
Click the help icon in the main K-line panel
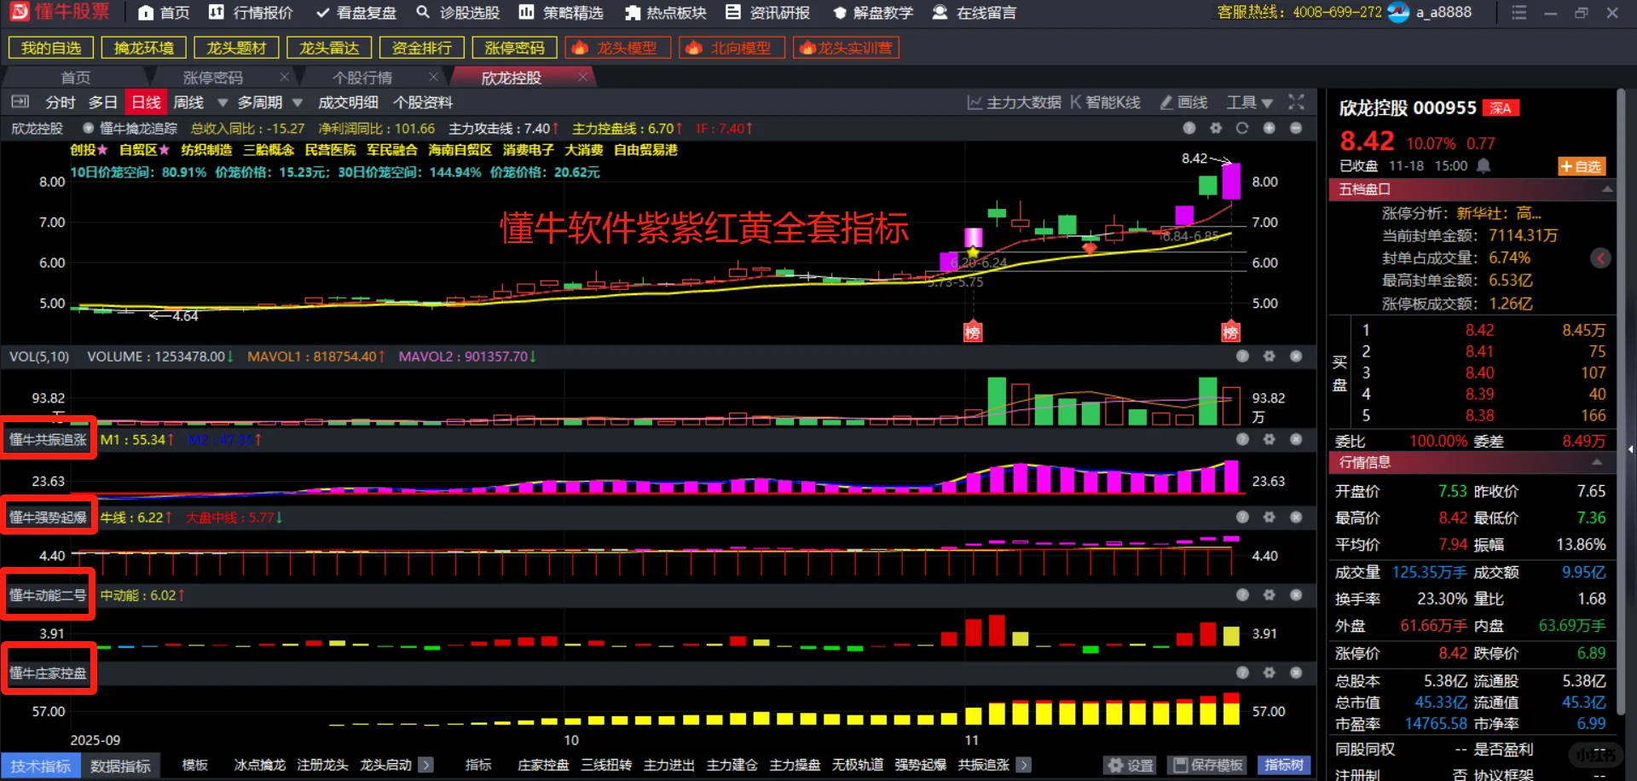(x=1189, y=128)
